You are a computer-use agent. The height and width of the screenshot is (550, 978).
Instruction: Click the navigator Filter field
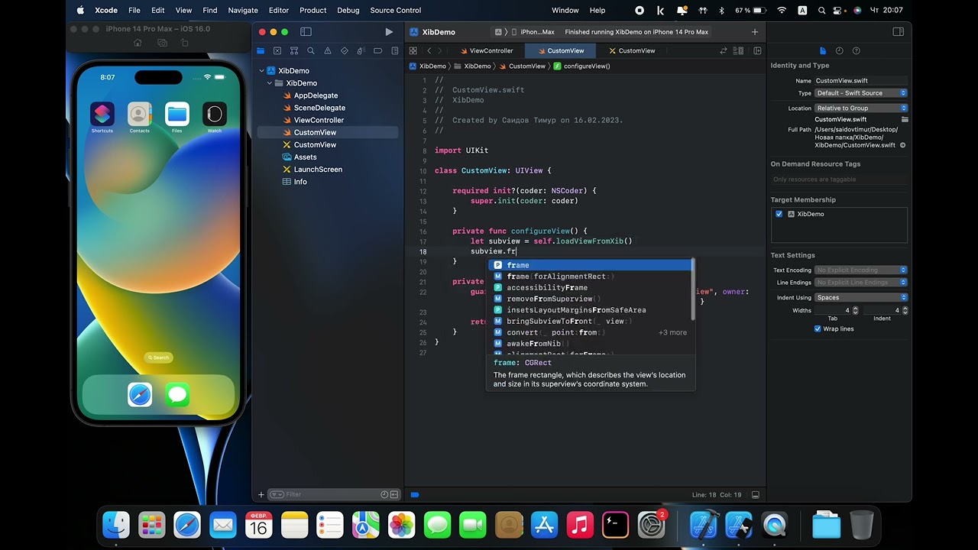coord(335,495)
